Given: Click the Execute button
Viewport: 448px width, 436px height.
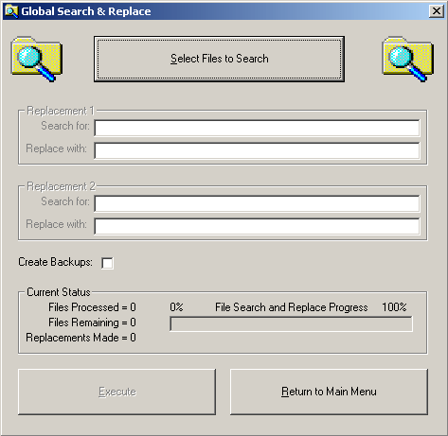Looking at the screenshot, I should tap(117, 392).
